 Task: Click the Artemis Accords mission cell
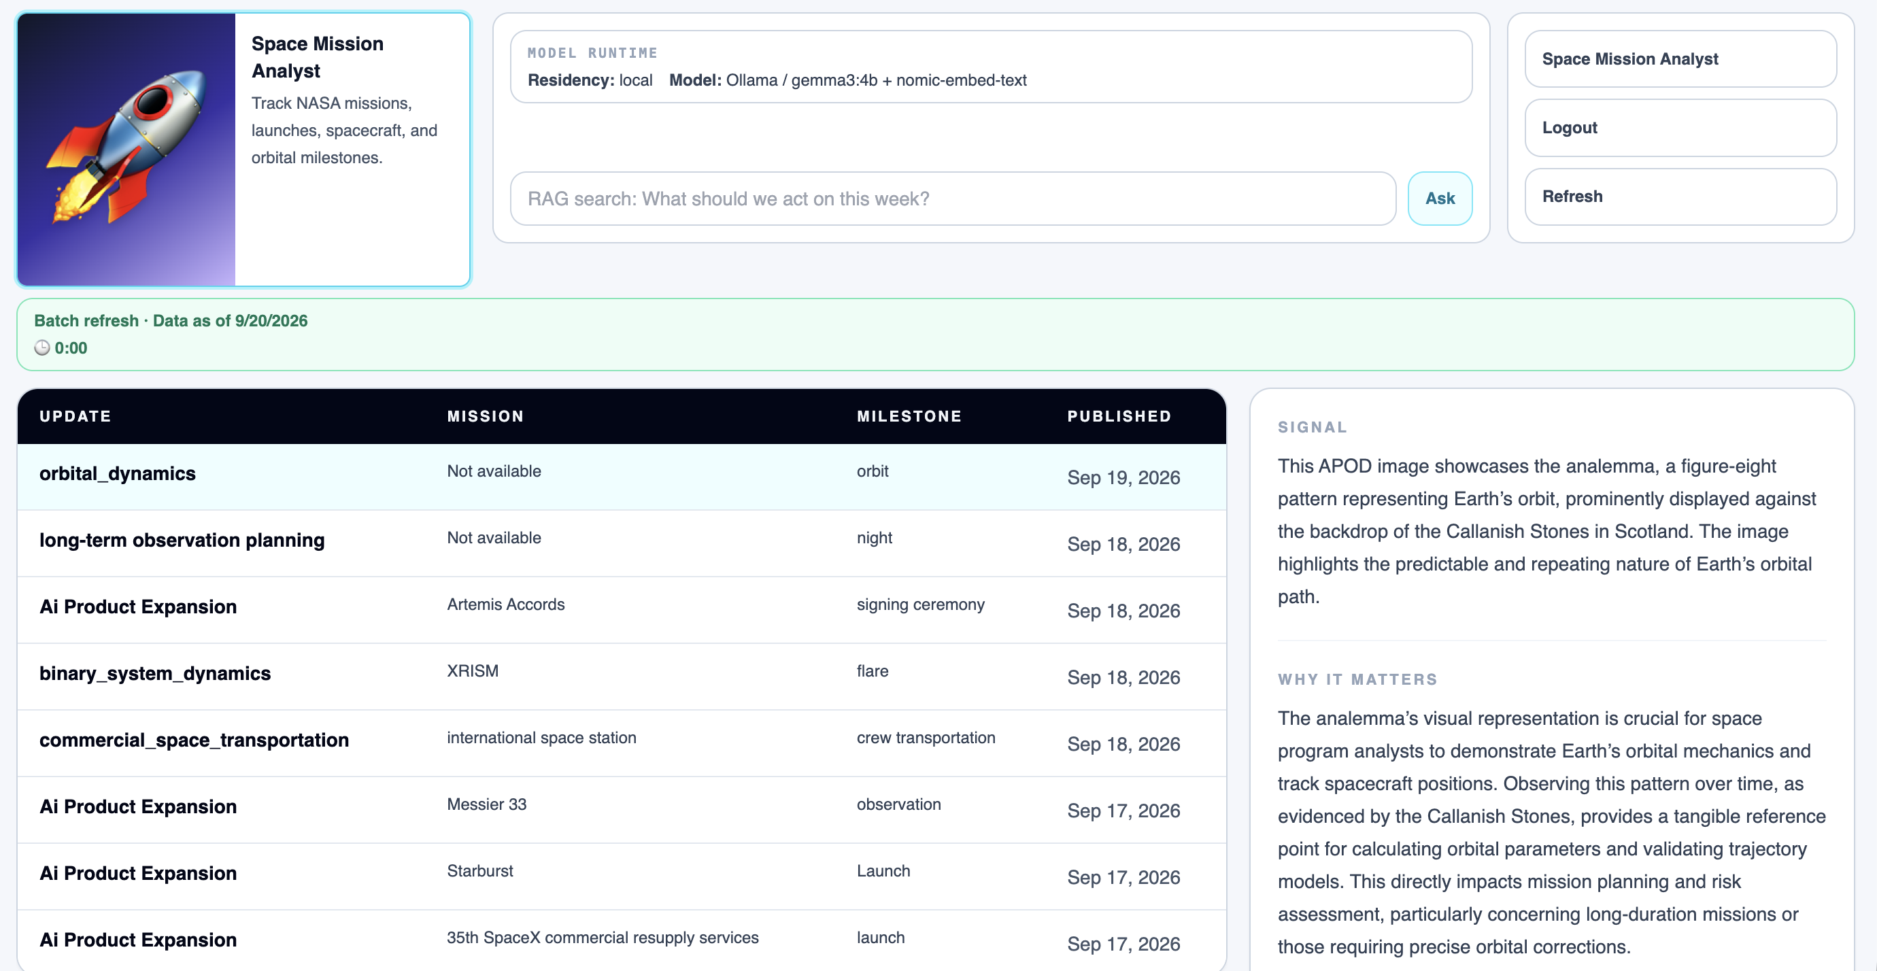click(x=505, y=604)
